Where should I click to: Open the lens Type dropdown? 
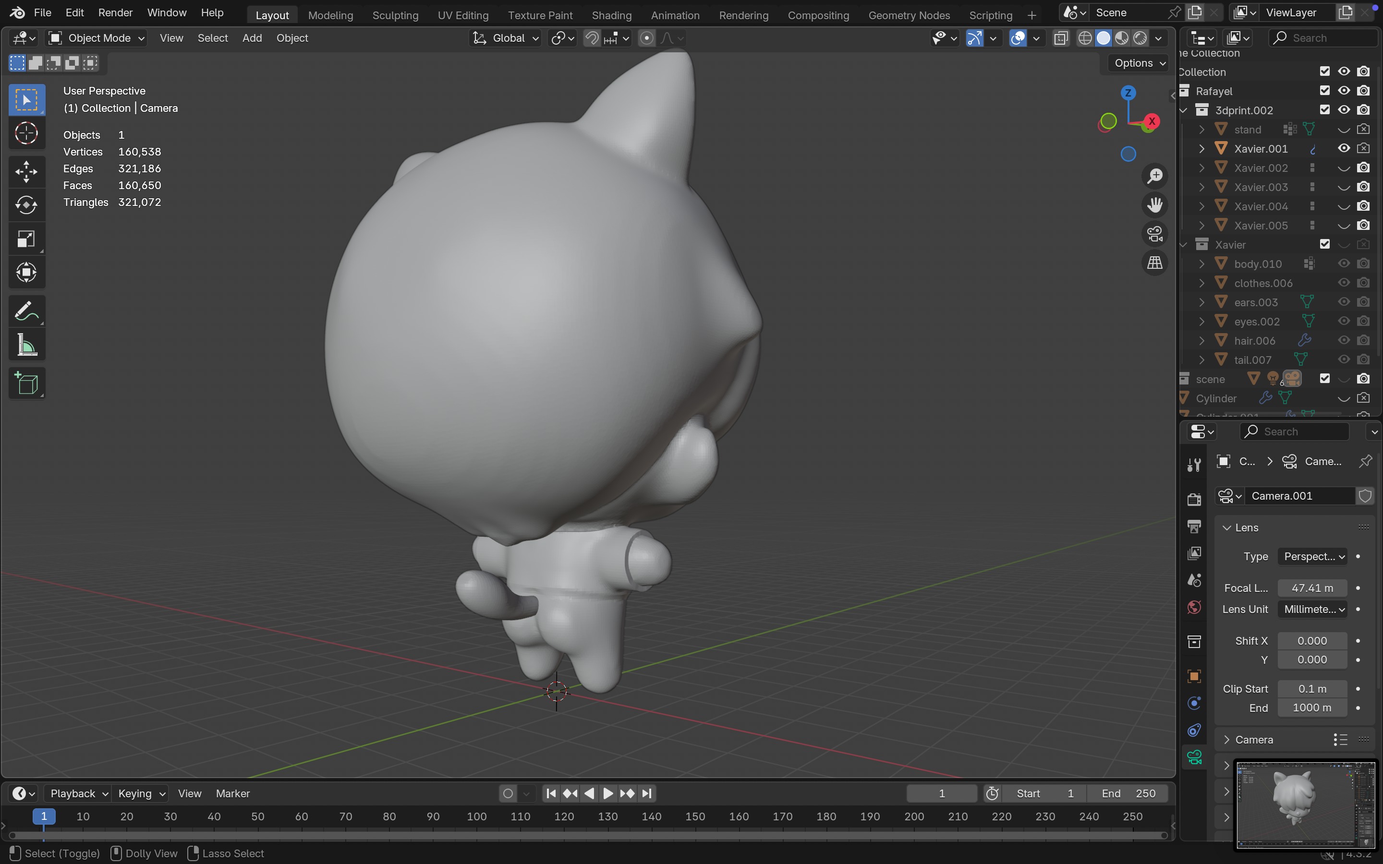pyautogui.click(x=1313, y=557)
